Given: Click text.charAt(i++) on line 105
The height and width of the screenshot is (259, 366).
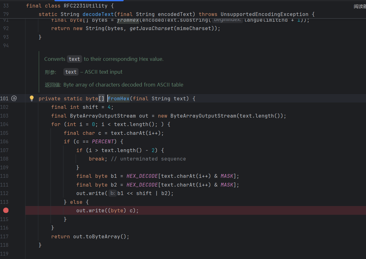Looking at the screenshot, I should click(x=136, y=133).
